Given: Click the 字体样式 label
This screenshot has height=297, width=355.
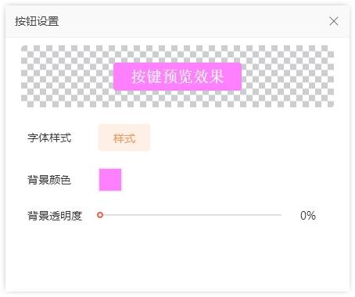Looking at the screenshot, I should pos(49,138).
